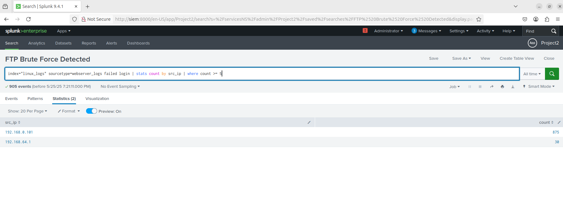The width and height of the screenshot is (563, 210).
Task: Toggle the Preview On switch
Action: (x=92, y=111)
